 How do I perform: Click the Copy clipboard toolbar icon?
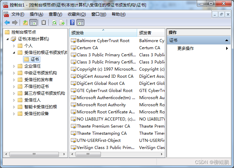tap(44, 23)
